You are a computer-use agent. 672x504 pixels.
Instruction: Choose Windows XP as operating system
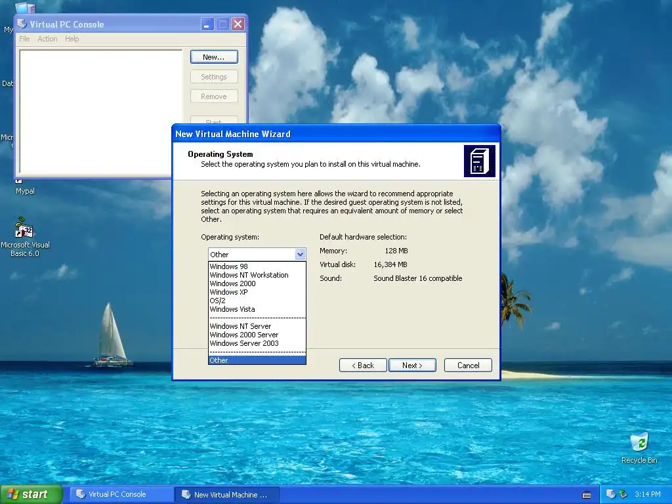pyautogui.click(x=257, y=292)
